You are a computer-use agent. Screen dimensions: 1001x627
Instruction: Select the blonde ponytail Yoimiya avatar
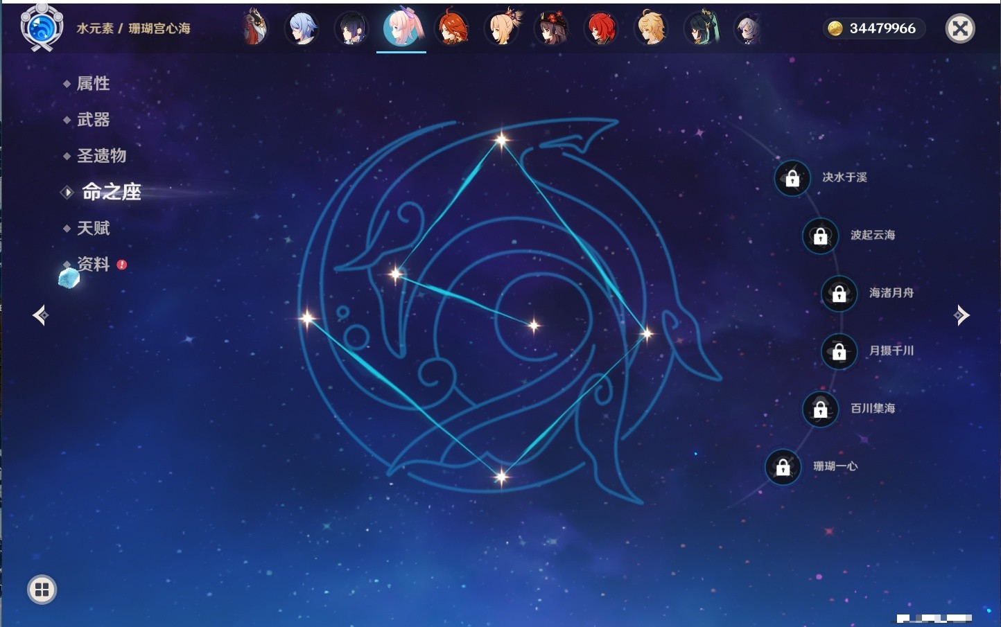pyautogui.click(x=502, y=28)
